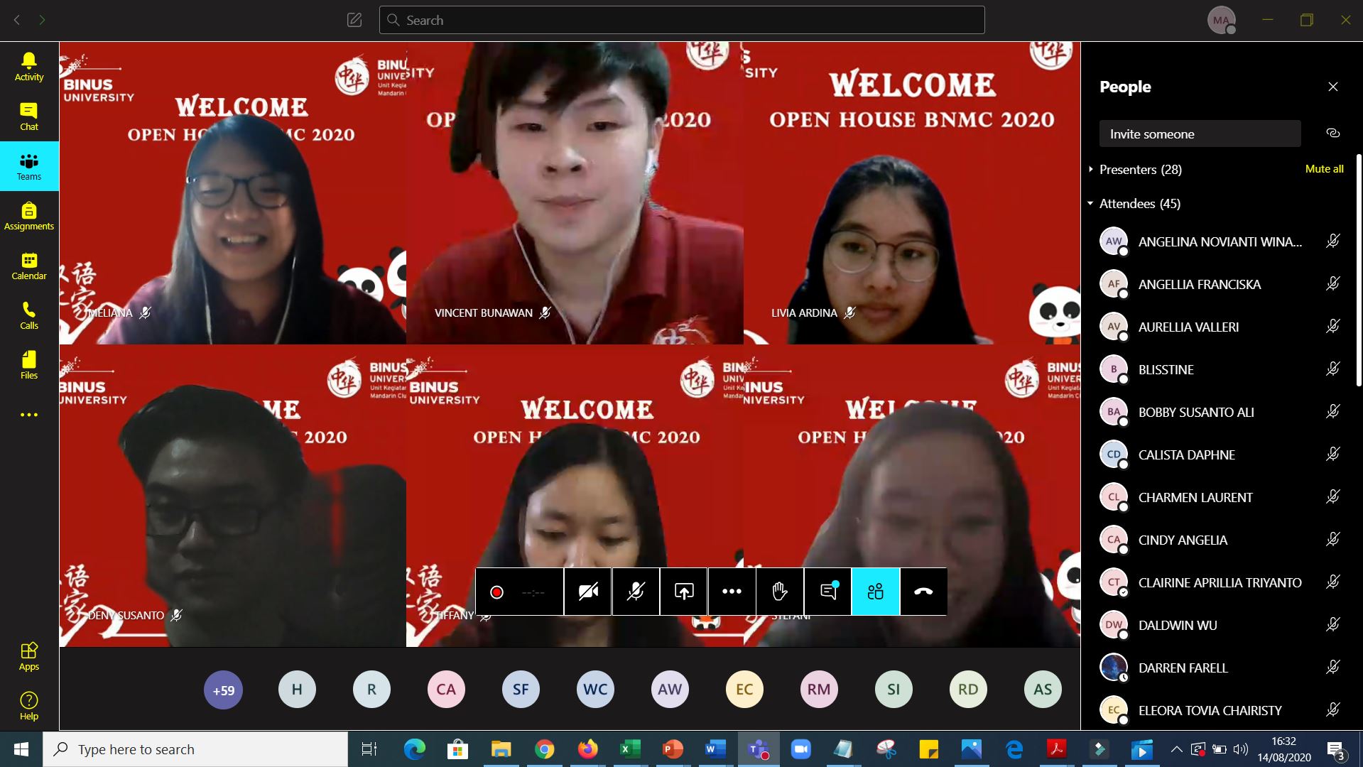This screenshot has height=767, width=1363.
Task: Click the Invite someone field
Action: (x=1200, y=134)
